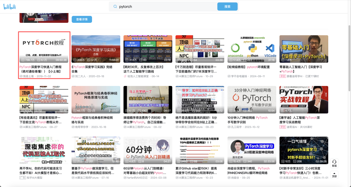Open title 【对新手非常友好】三小时深度学习
The image size is (351, 187).
pos(300,171)
